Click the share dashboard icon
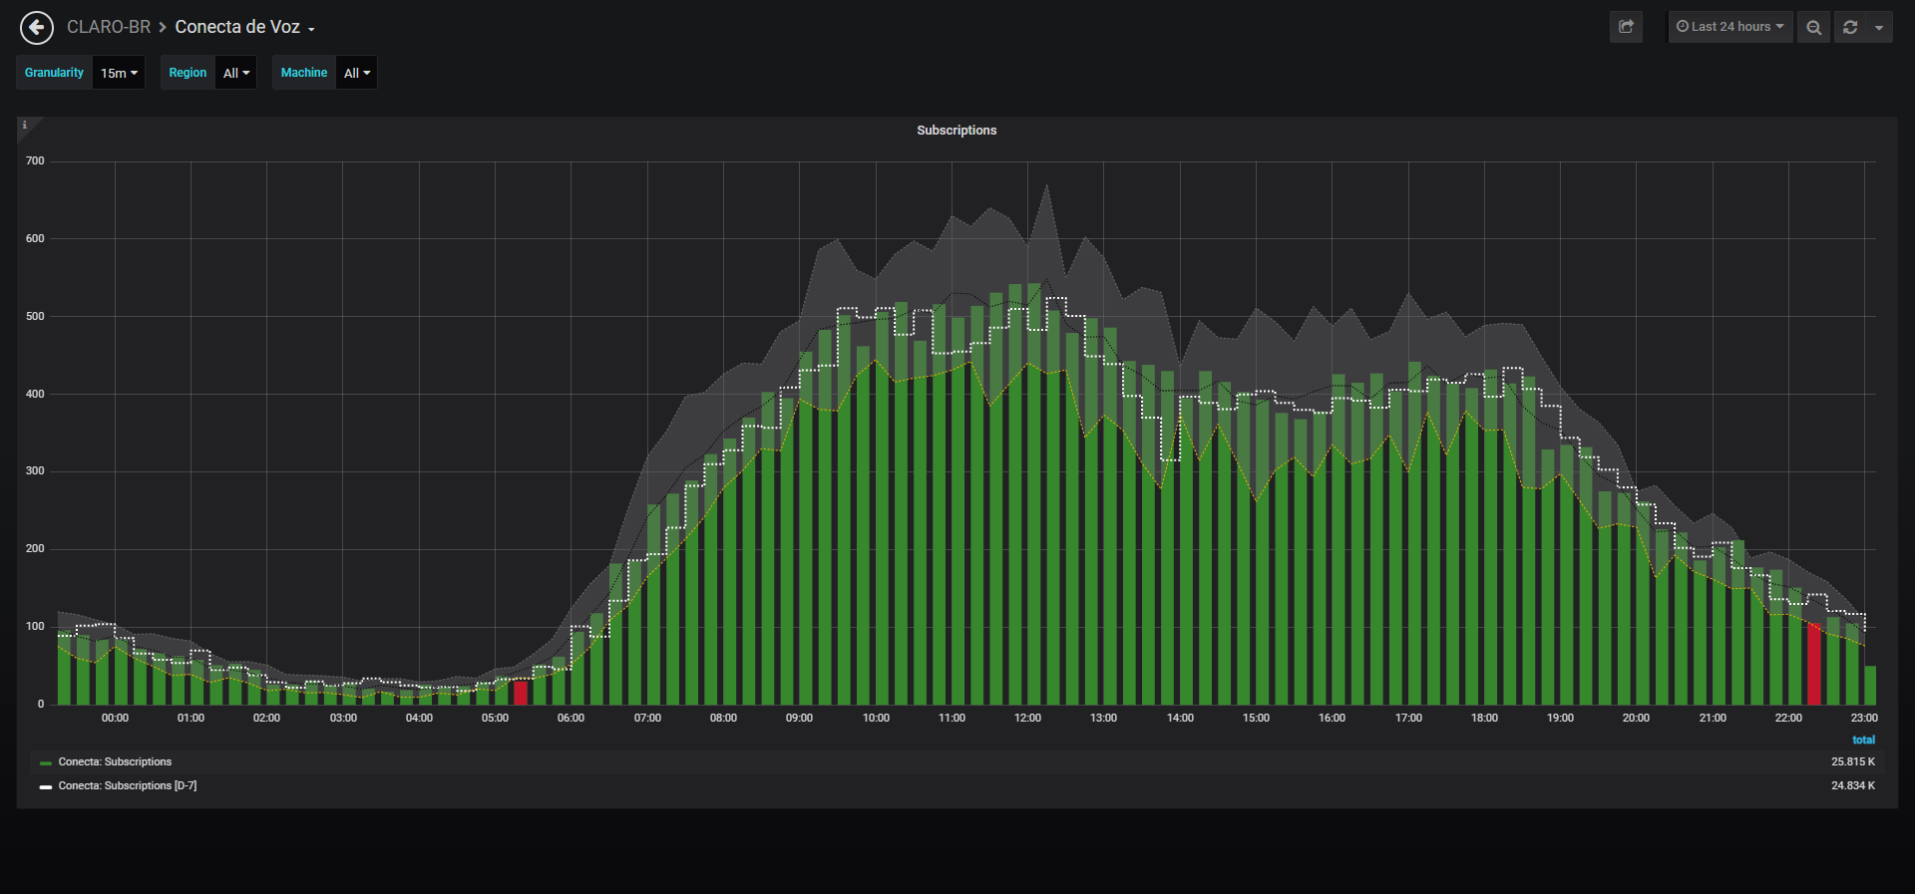 point(1626,27)
